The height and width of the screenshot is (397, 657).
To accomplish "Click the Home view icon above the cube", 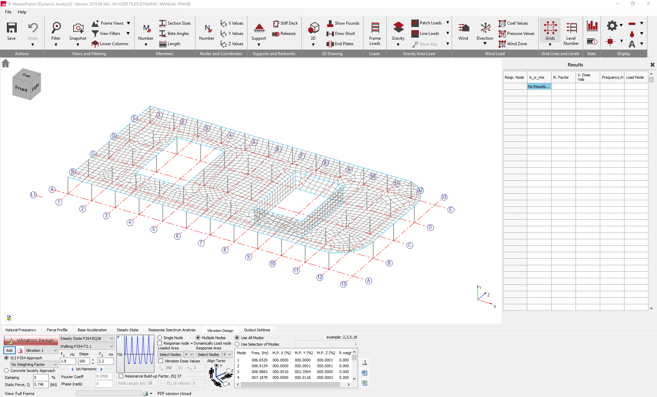I will point(5,63).
